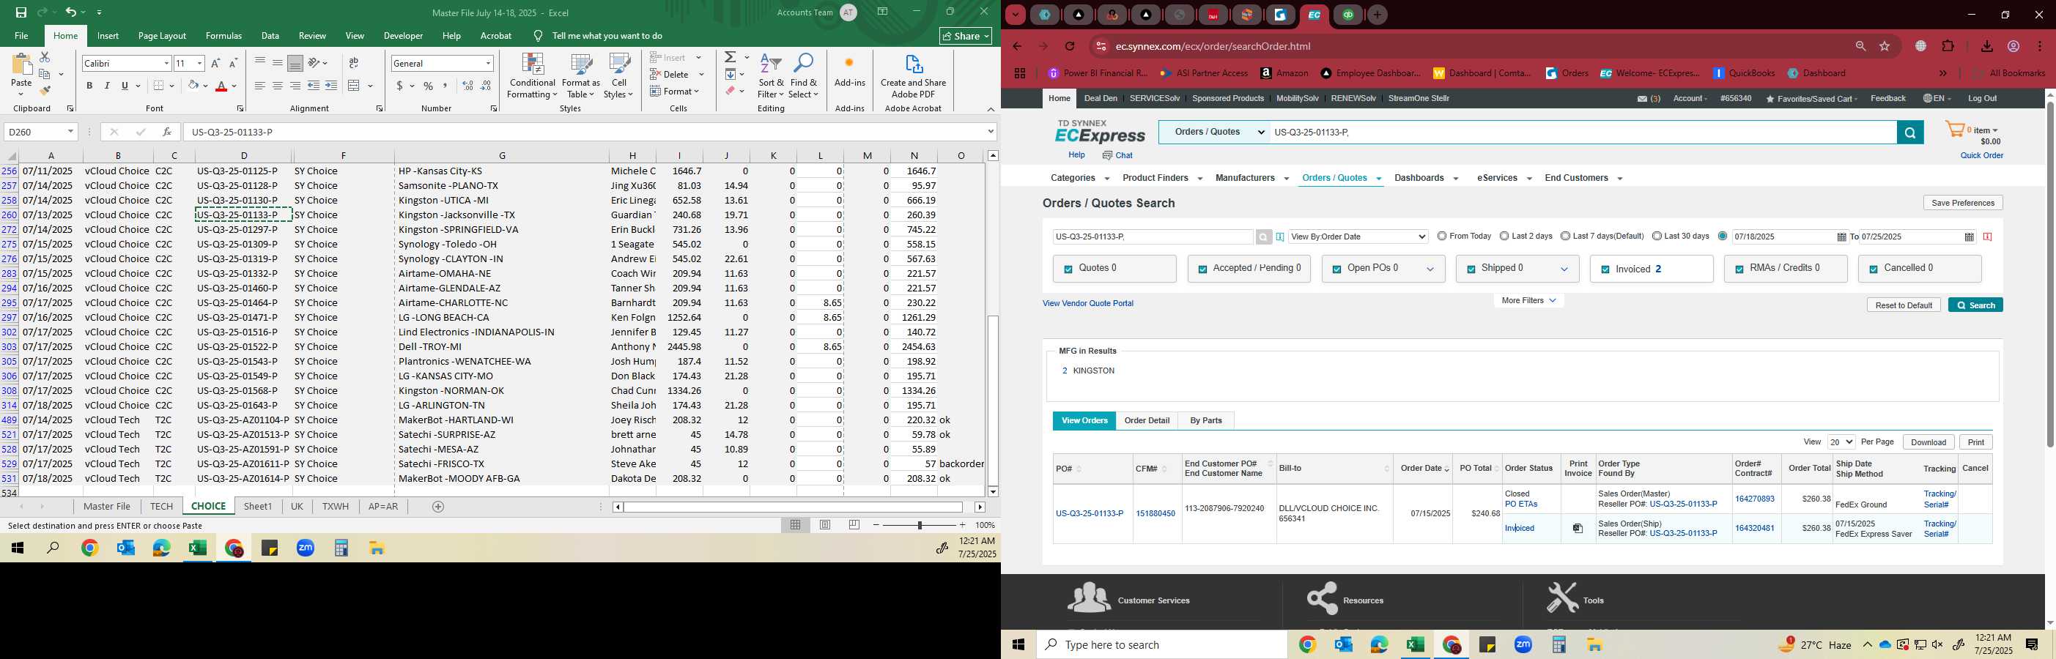Expand More Filters

click(1528, 301)
